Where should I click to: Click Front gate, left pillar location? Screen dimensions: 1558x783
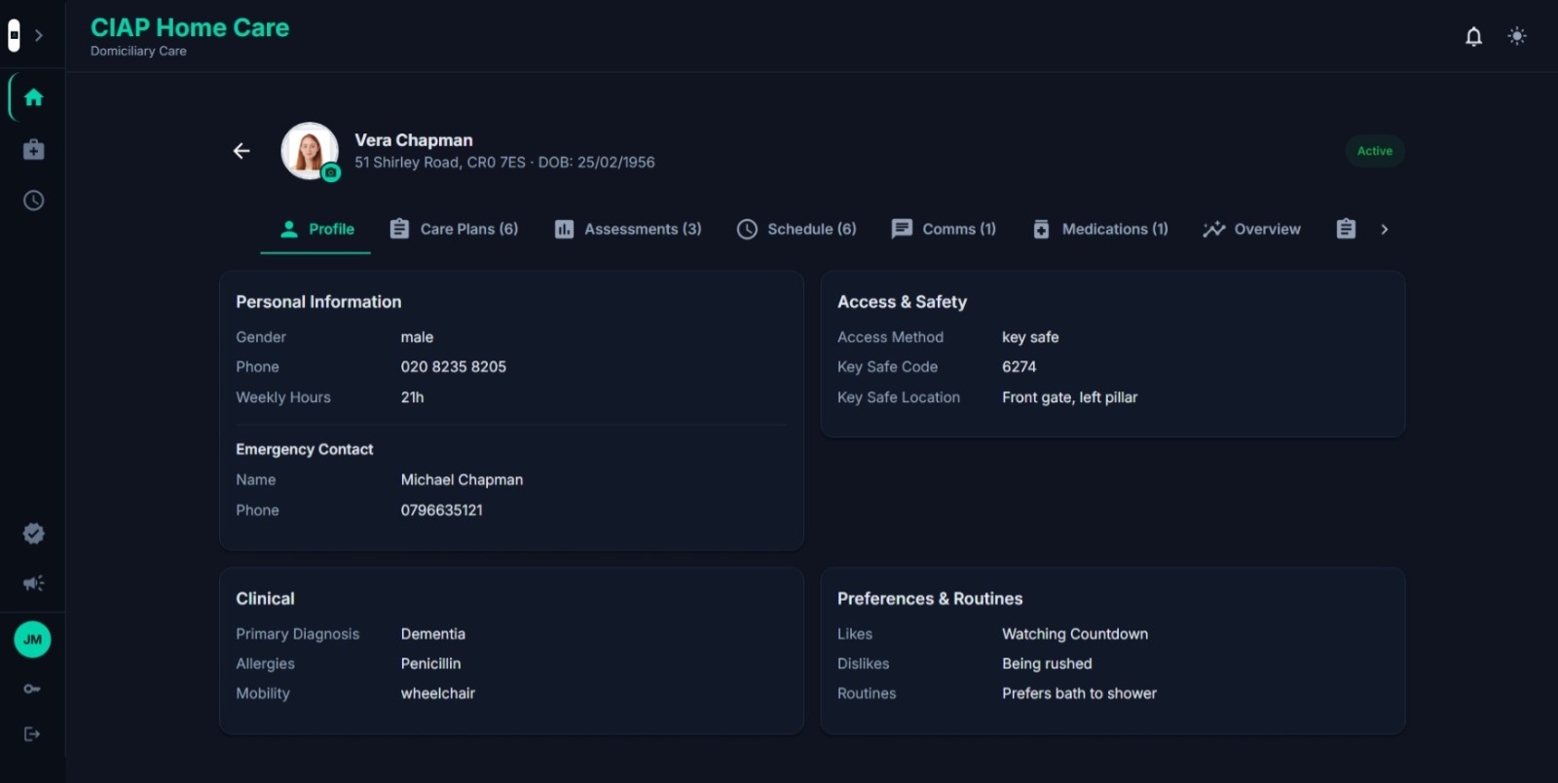[x=1069, y=397]
